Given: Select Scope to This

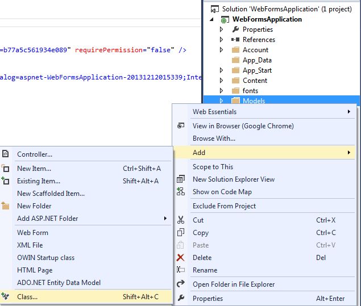Looking at the screenshot, I should [x=264, y=167].
